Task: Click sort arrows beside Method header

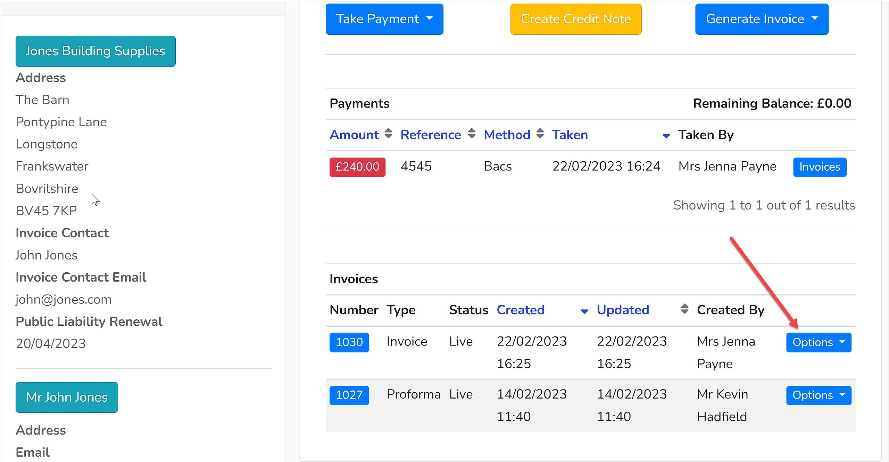Action: point(540,134)
